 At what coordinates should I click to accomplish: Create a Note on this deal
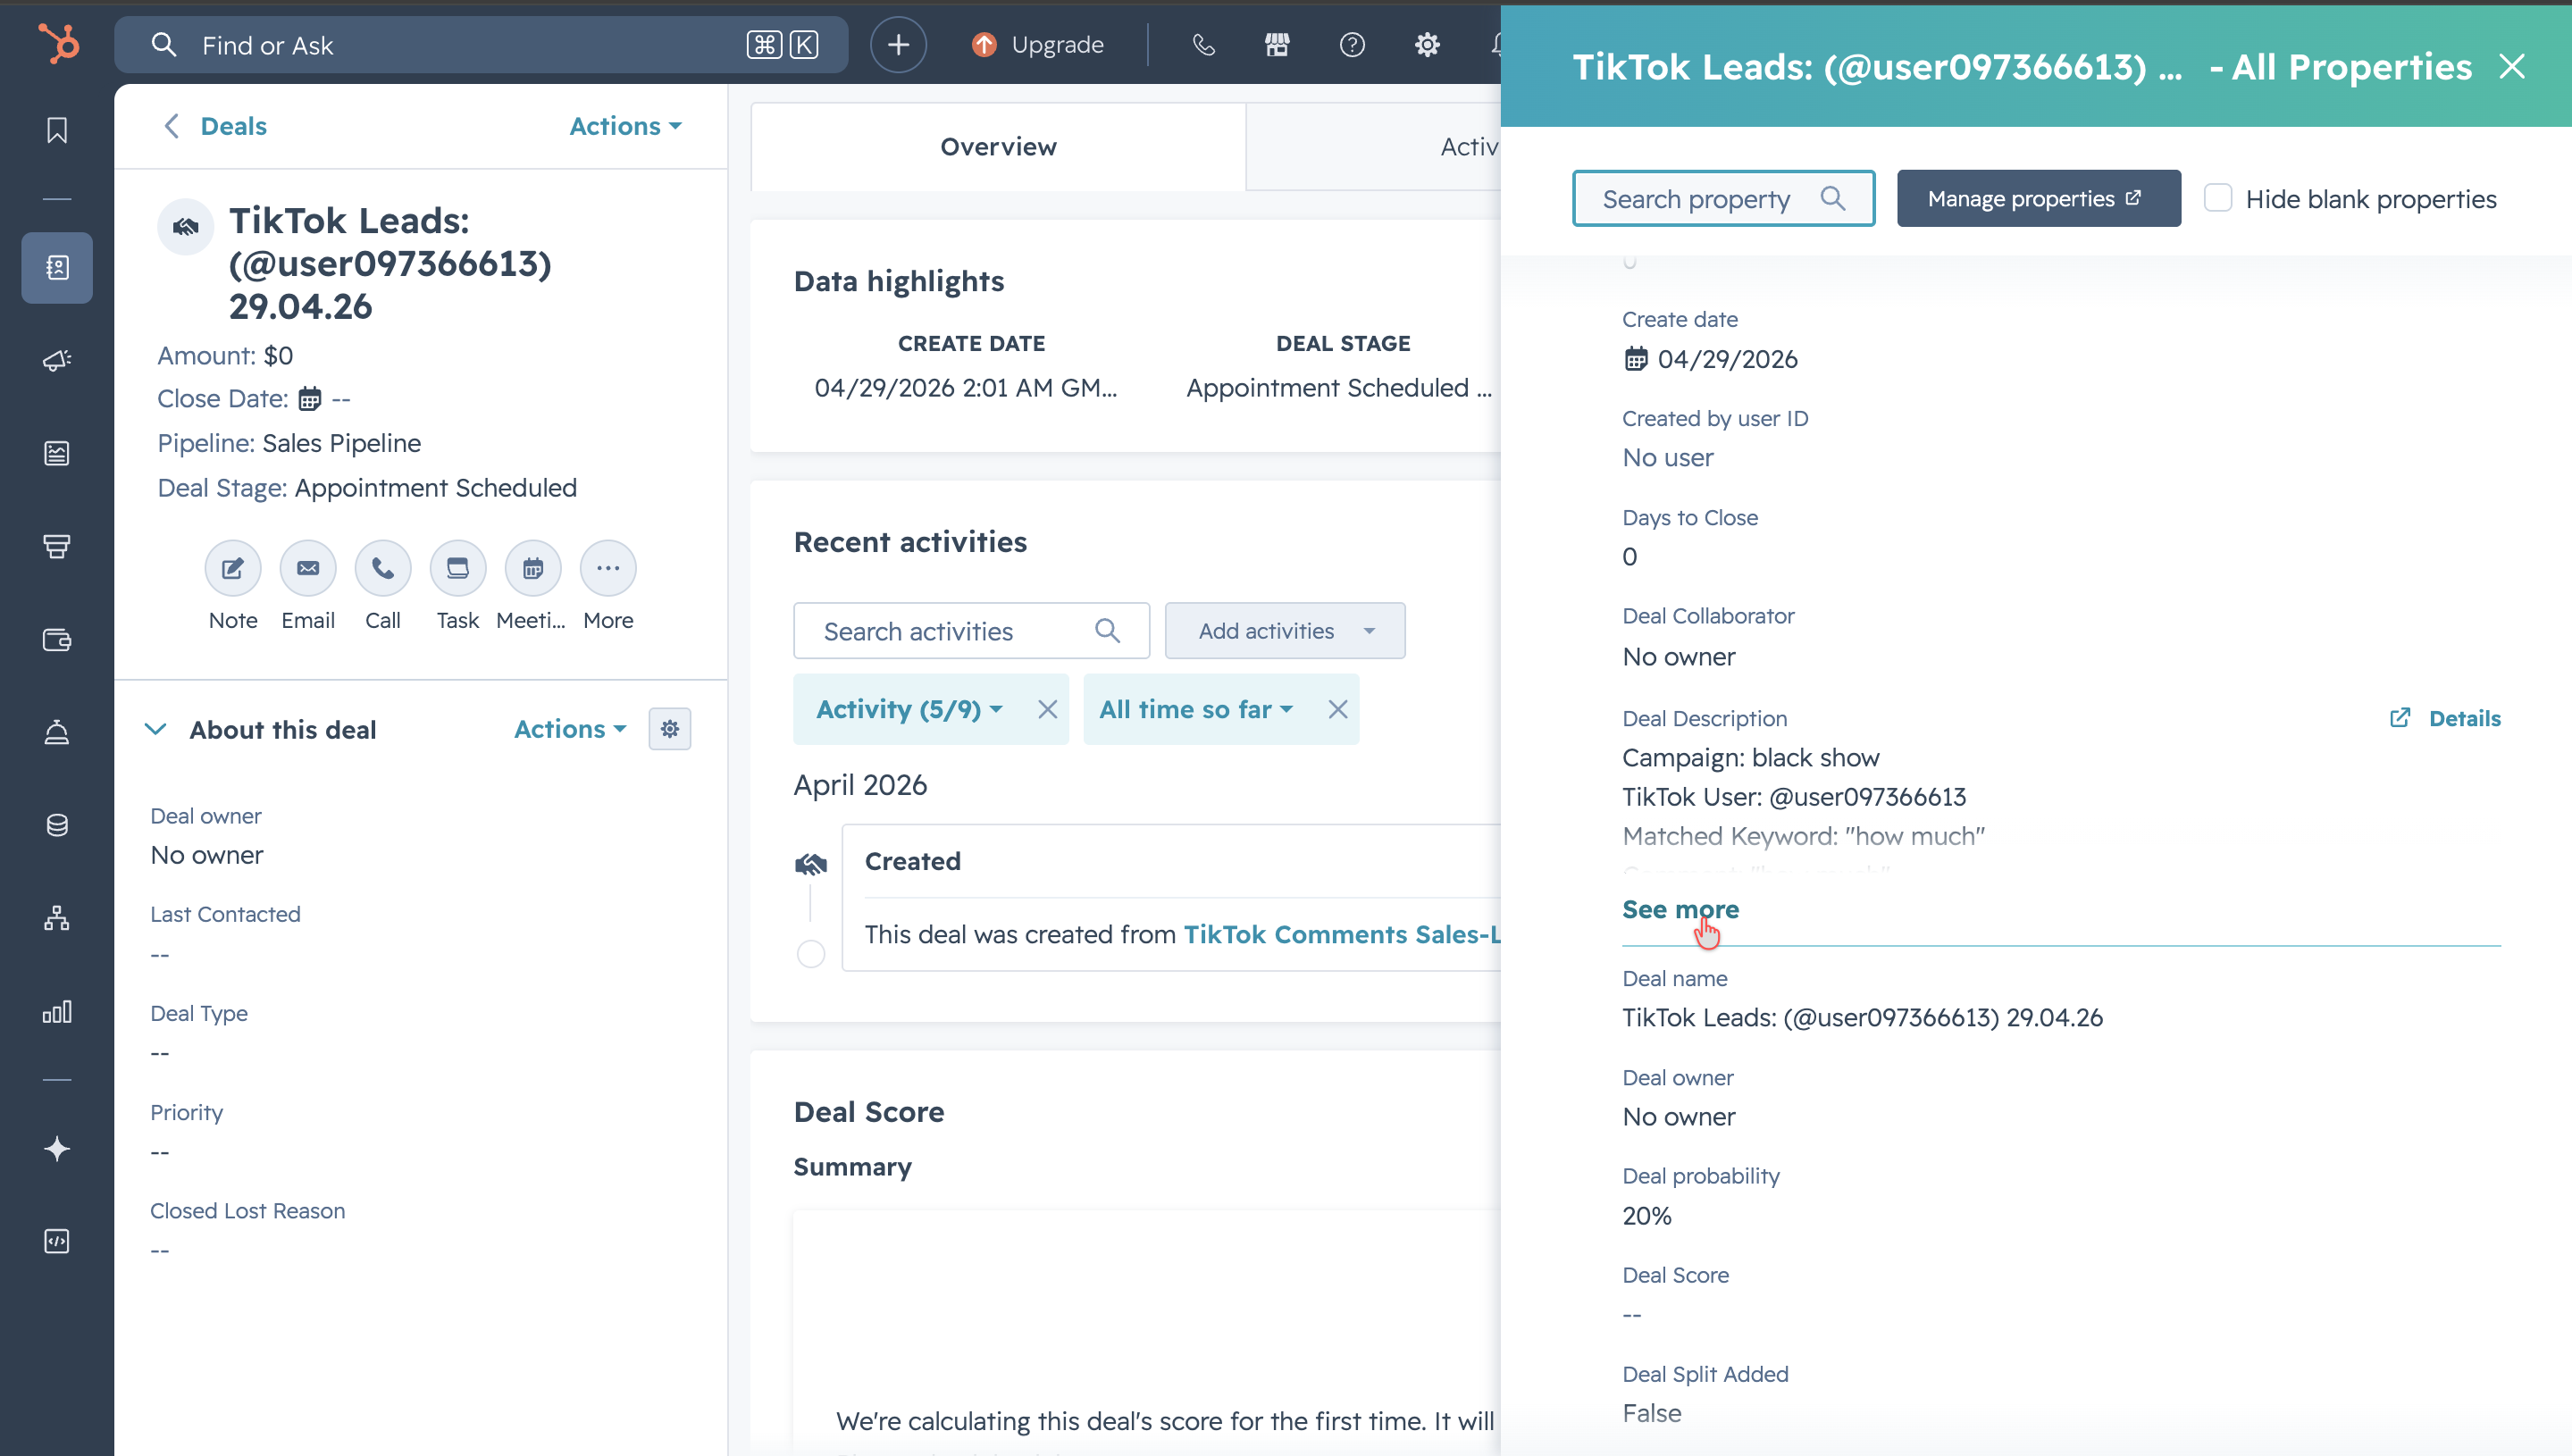click(x=233, y=568)
